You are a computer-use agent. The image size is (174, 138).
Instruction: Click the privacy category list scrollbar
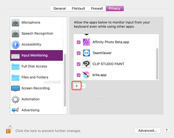tap(65, 80)
